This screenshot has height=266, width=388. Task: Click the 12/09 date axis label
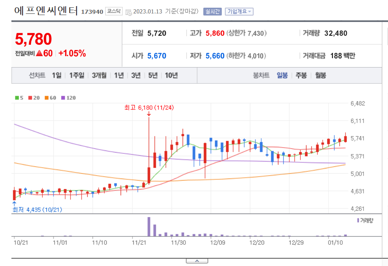218,242
